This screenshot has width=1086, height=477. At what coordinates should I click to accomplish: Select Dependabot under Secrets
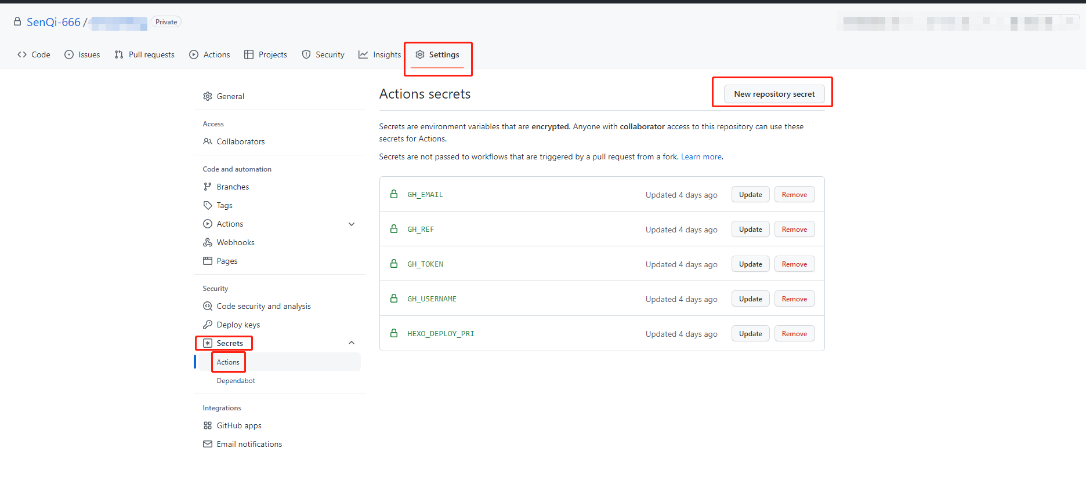pos(236,381)
